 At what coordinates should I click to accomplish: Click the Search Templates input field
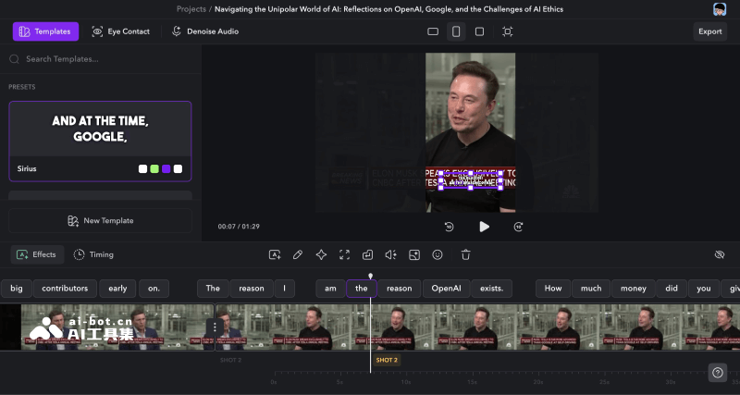pyautogui.click(x=102, y=59)
